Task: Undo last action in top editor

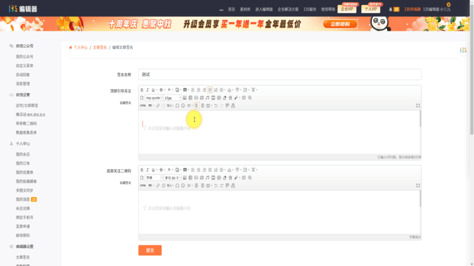Action: click(216, 106)
